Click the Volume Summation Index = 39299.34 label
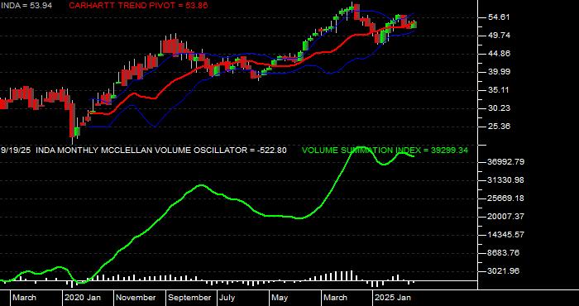579x306 pixels. tap(385, 151)
